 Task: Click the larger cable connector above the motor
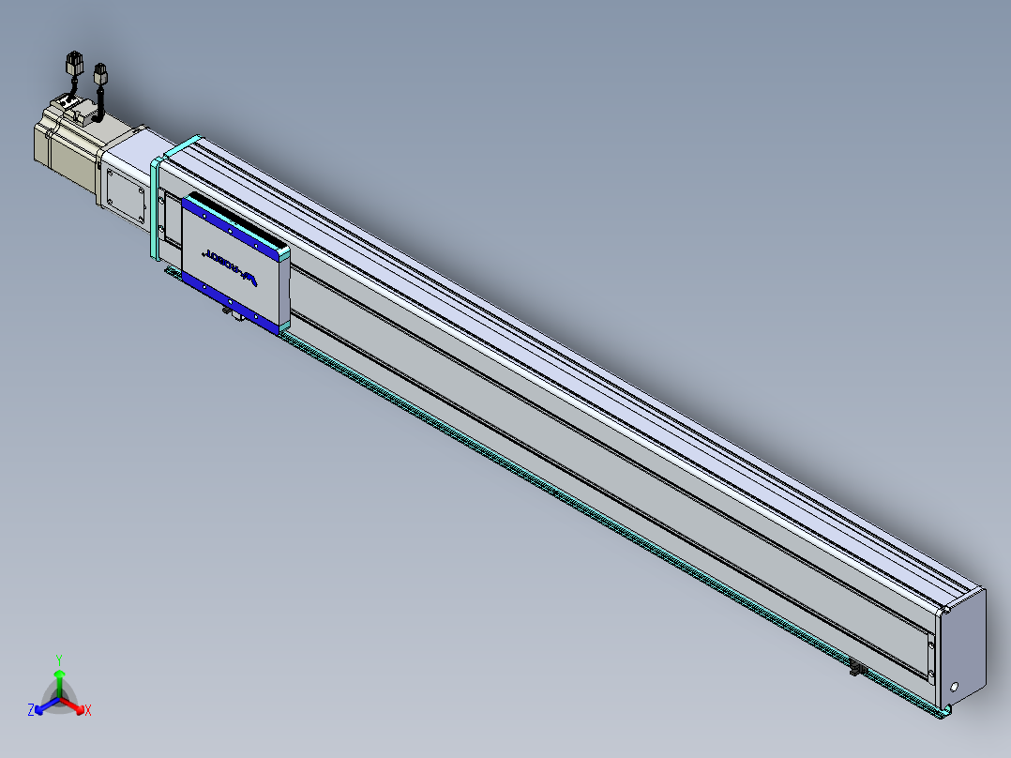pyautogui.click(x=75, y=63)
